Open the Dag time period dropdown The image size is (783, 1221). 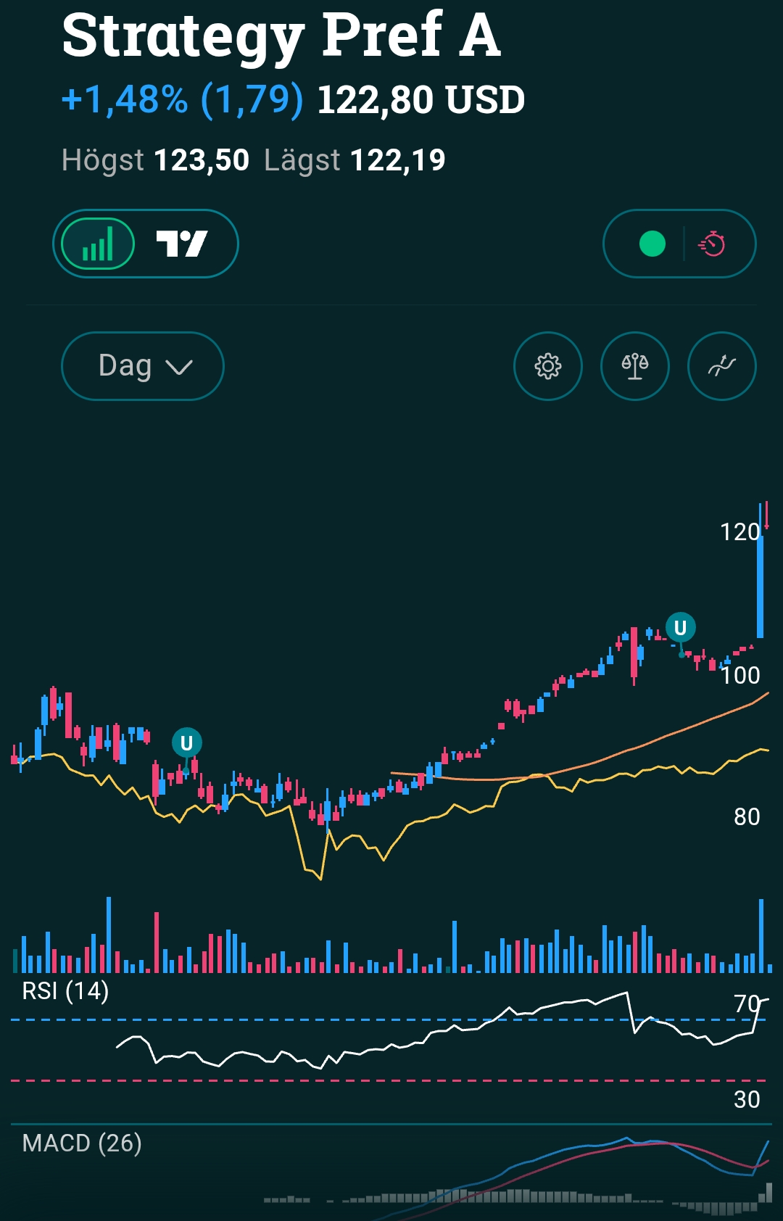point(143,366)
